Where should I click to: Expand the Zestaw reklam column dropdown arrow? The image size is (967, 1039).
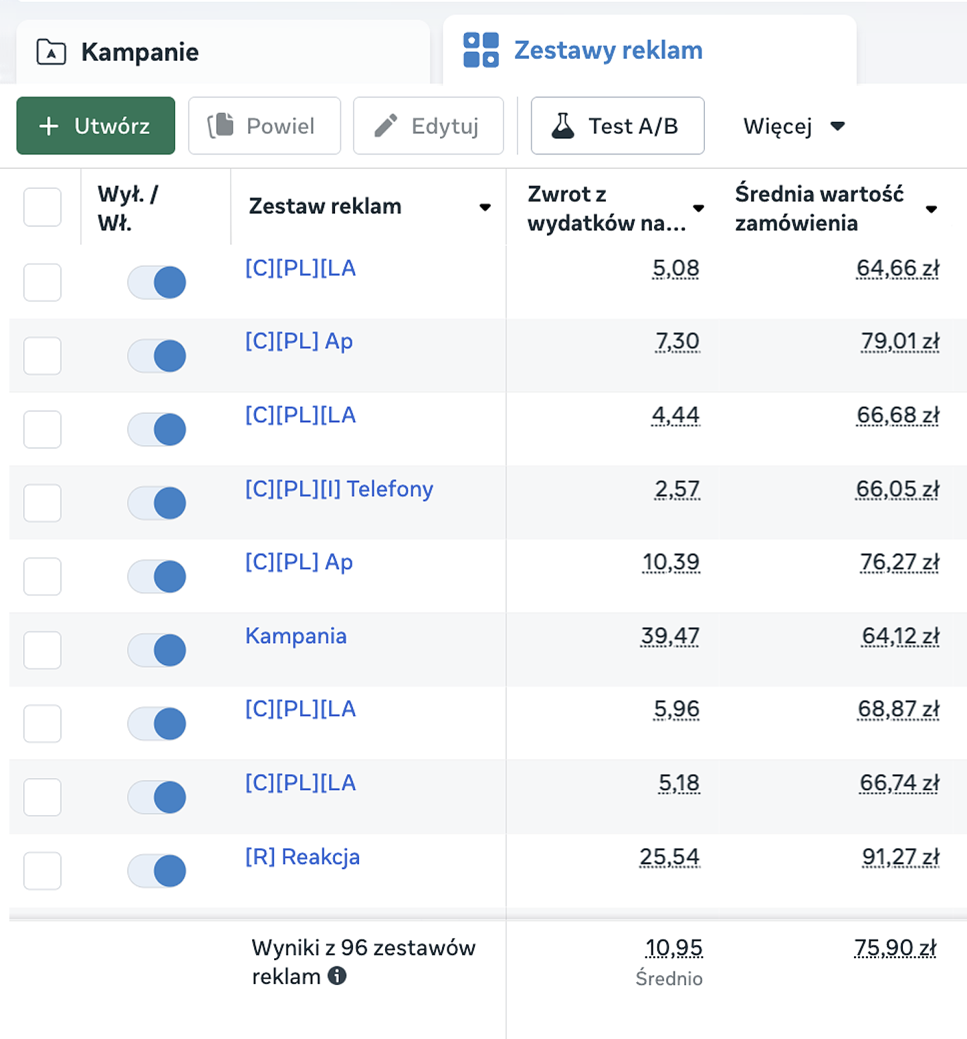485,207
